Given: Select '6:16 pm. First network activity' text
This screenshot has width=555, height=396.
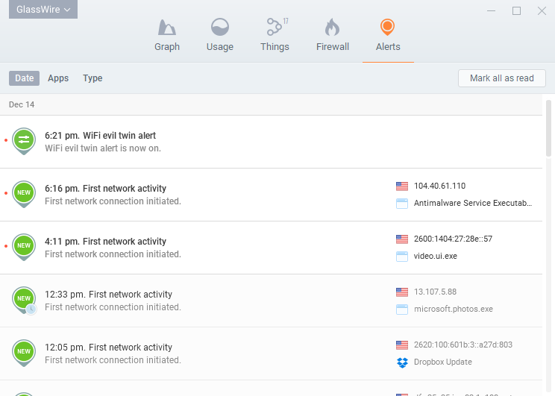Looking at the screenshot, I should coord(105,189).
